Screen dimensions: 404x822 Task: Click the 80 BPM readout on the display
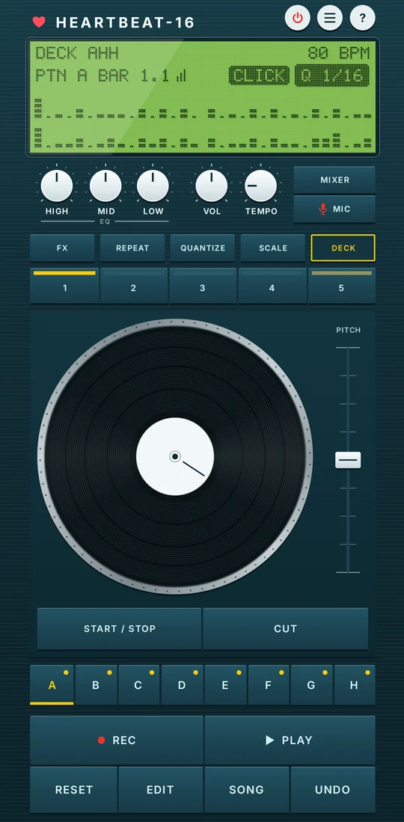tap(338, 53)
